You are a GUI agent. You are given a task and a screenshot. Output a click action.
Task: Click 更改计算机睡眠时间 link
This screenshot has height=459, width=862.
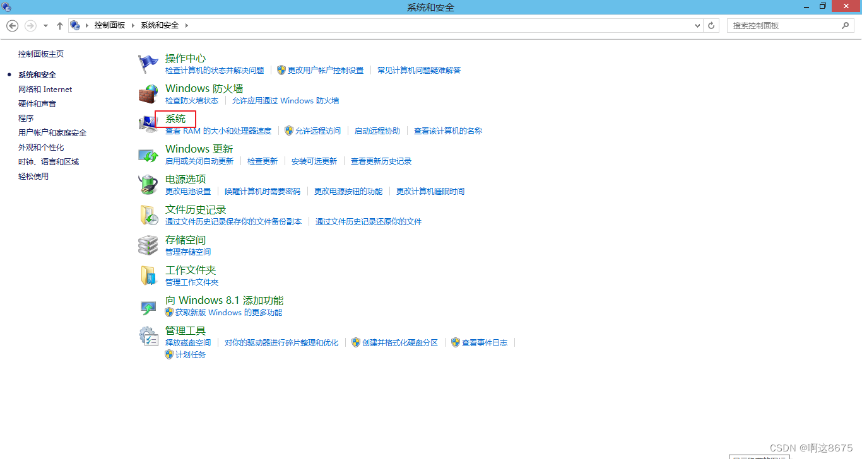430,191
